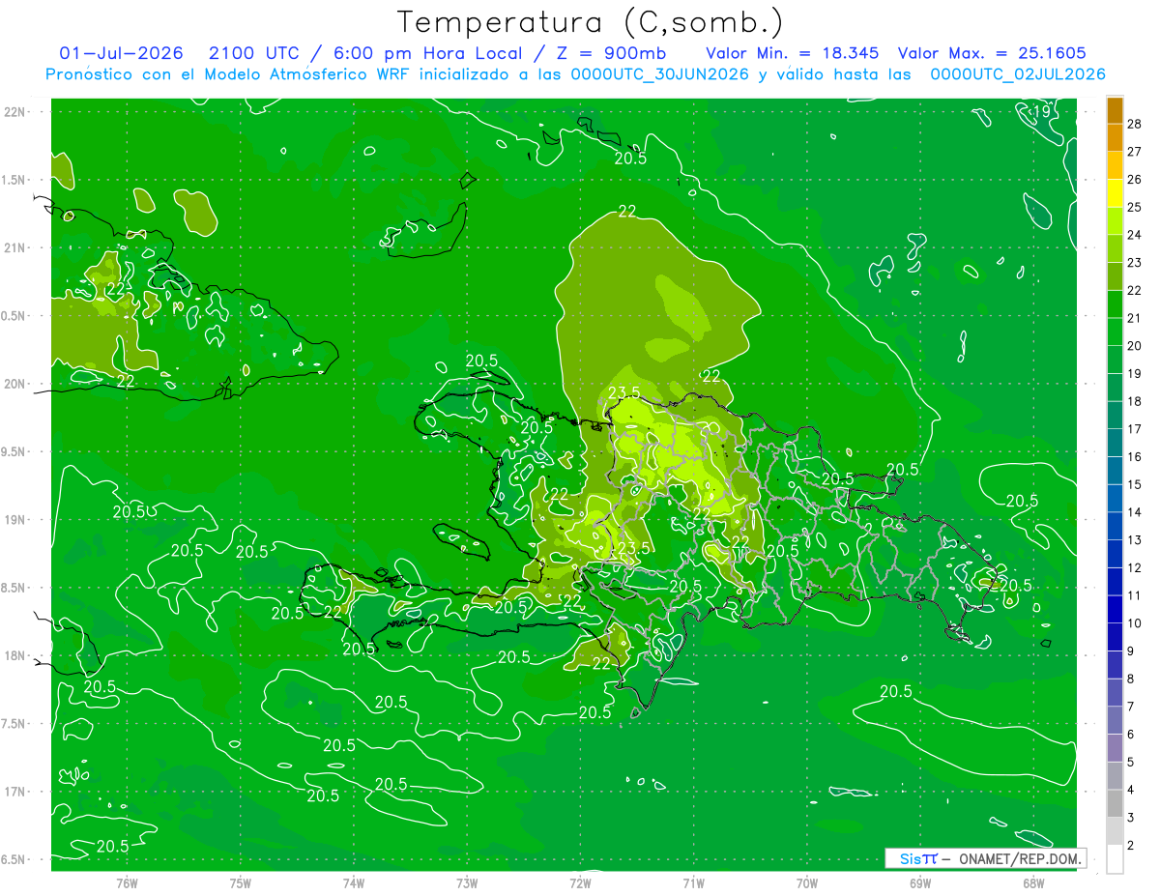Screen dimensions: 1160x896
Task: Click the title "Temperatura (C,somb.)"
Action: 591,22
